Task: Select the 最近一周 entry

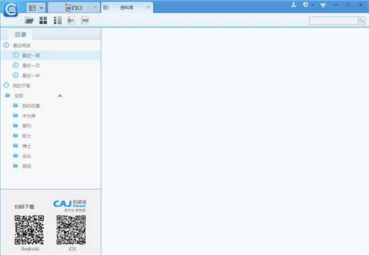Action: click(x=51, y=55)
